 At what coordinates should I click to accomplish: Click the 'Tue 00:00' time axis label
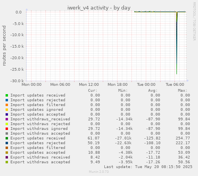point(146,85)
